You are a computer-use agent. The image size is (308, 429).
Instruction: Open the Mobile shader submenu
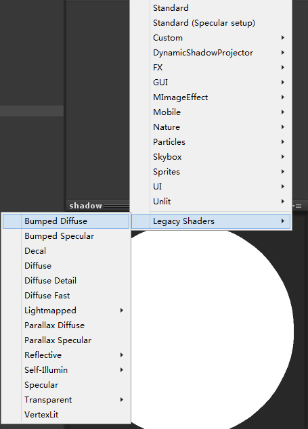[x=211, y=112]
